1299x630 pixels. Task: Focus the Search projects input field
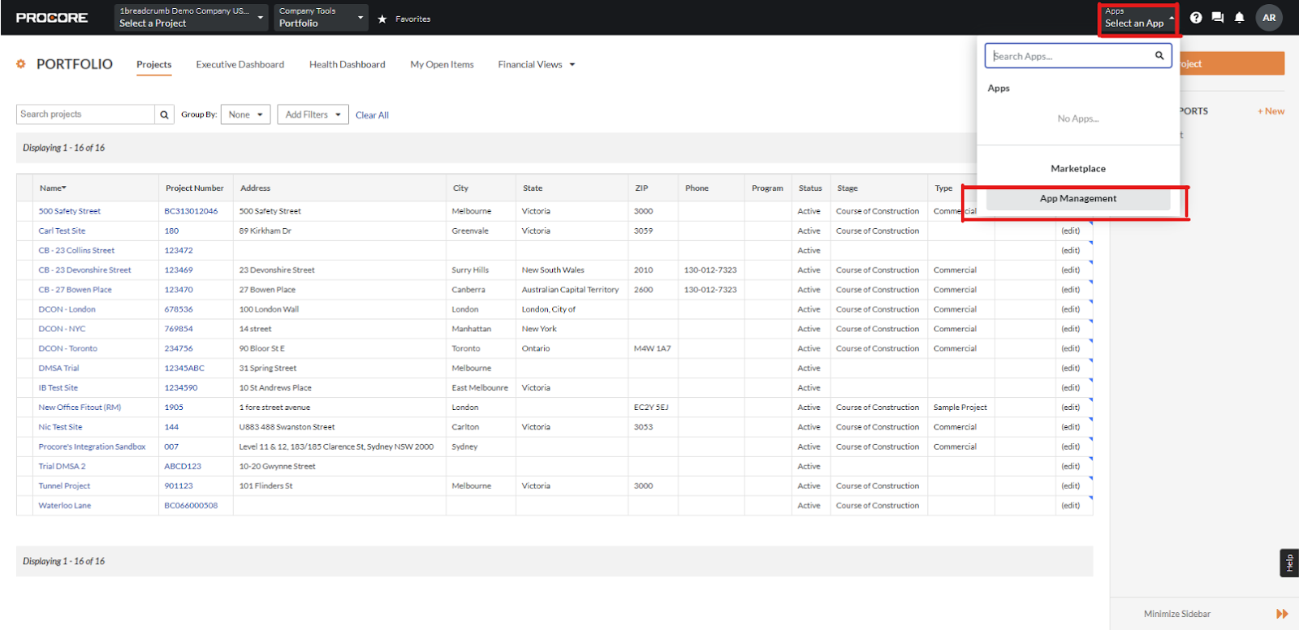[85, 114]
